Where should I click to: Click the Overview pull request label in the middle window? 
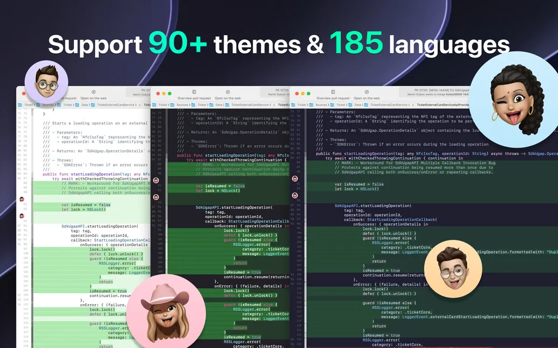pyautogui.click(x=194, y=99)
